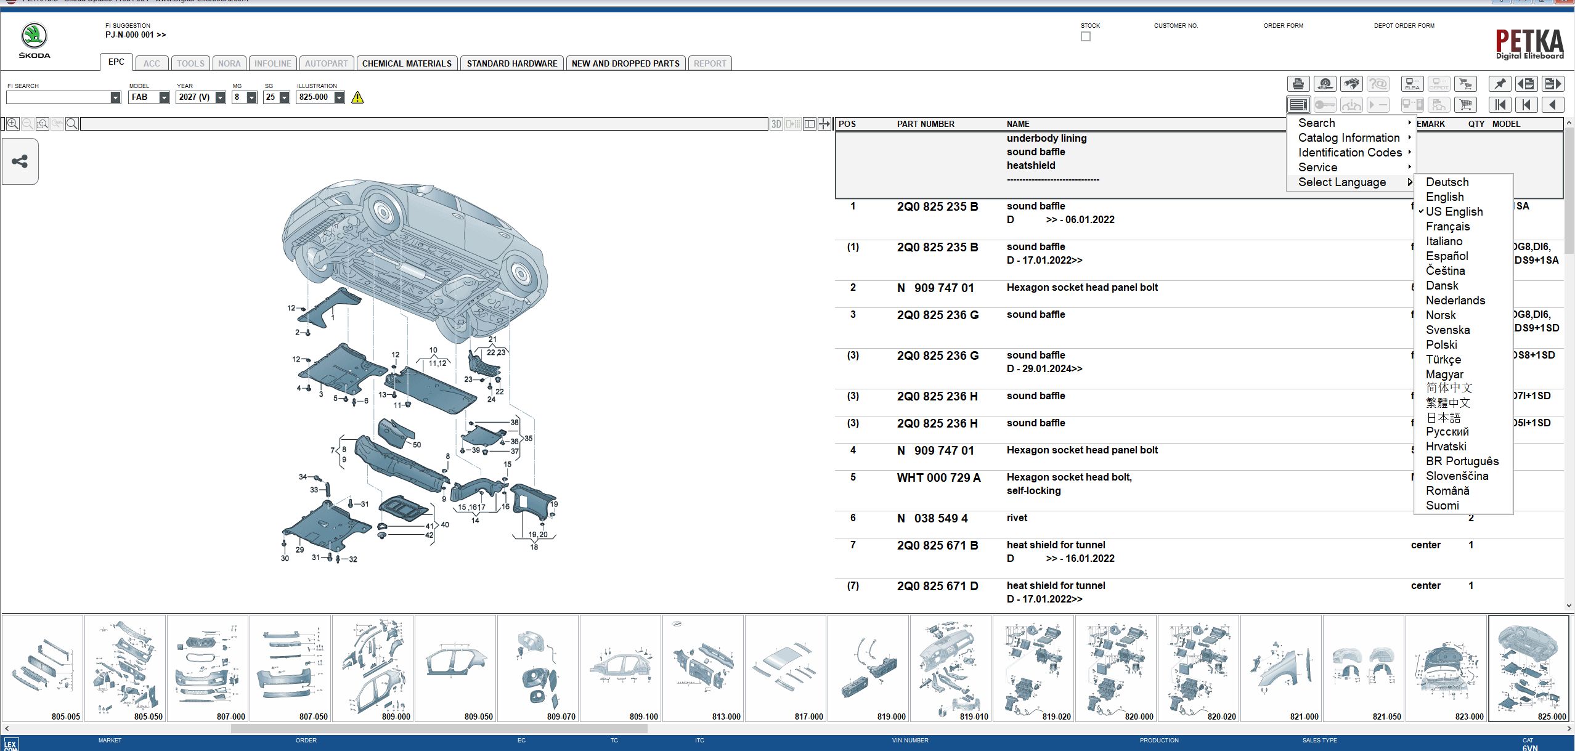Toggle the STOCK checkbox
This screenshot has height=751, width=1575.
(1085, 36)
